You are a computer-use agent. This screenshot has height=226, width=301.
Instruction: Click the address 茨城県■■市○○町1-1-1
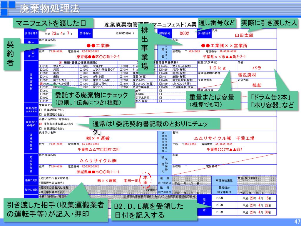(98, 172)
